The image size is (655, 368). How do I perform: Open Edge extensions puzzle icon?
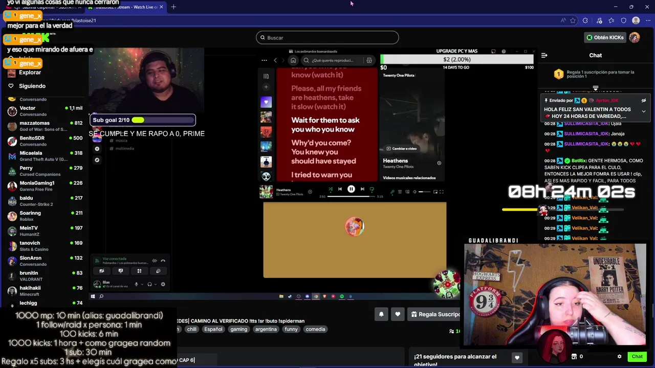tap(585, 20)
